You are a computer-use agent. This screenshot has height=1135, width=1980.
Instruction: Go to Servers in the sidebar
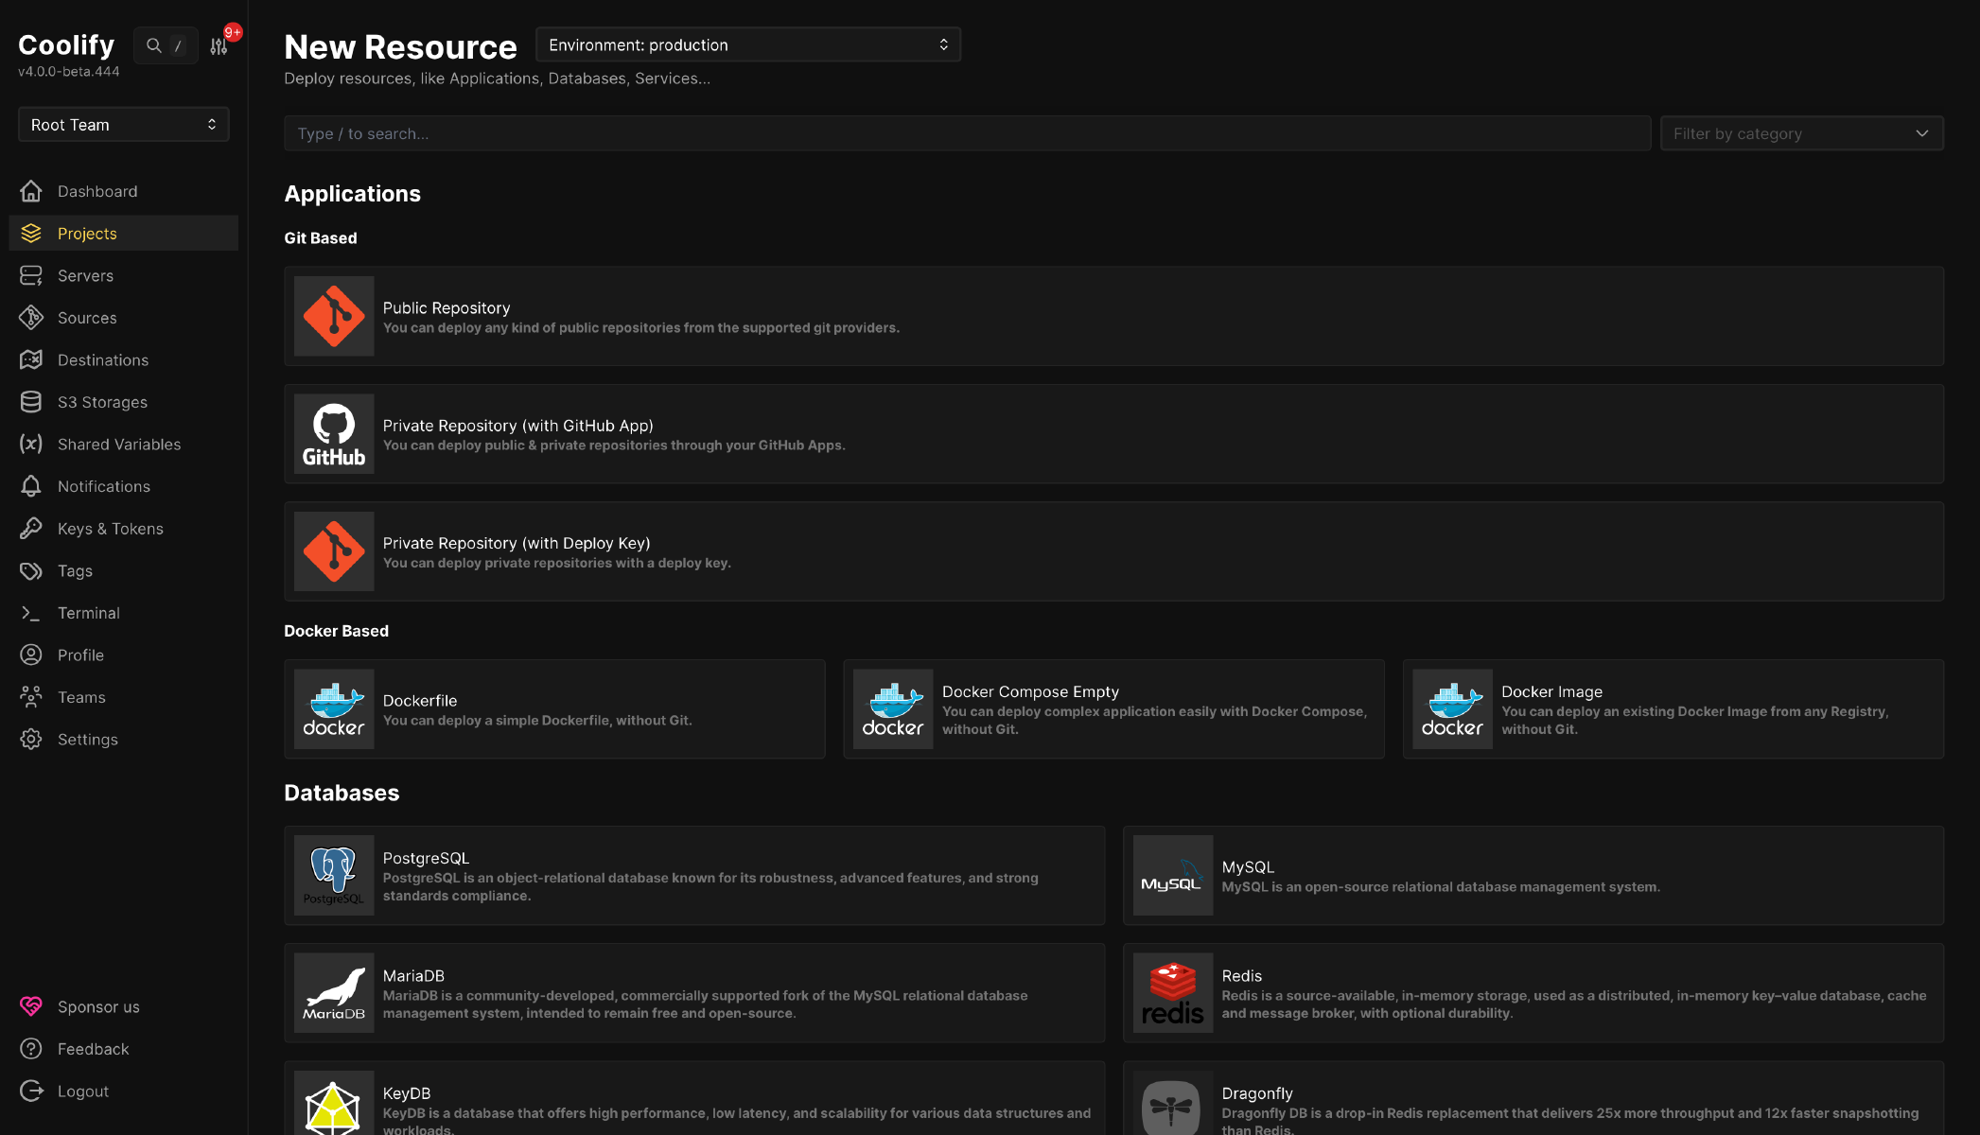point(85,275)
